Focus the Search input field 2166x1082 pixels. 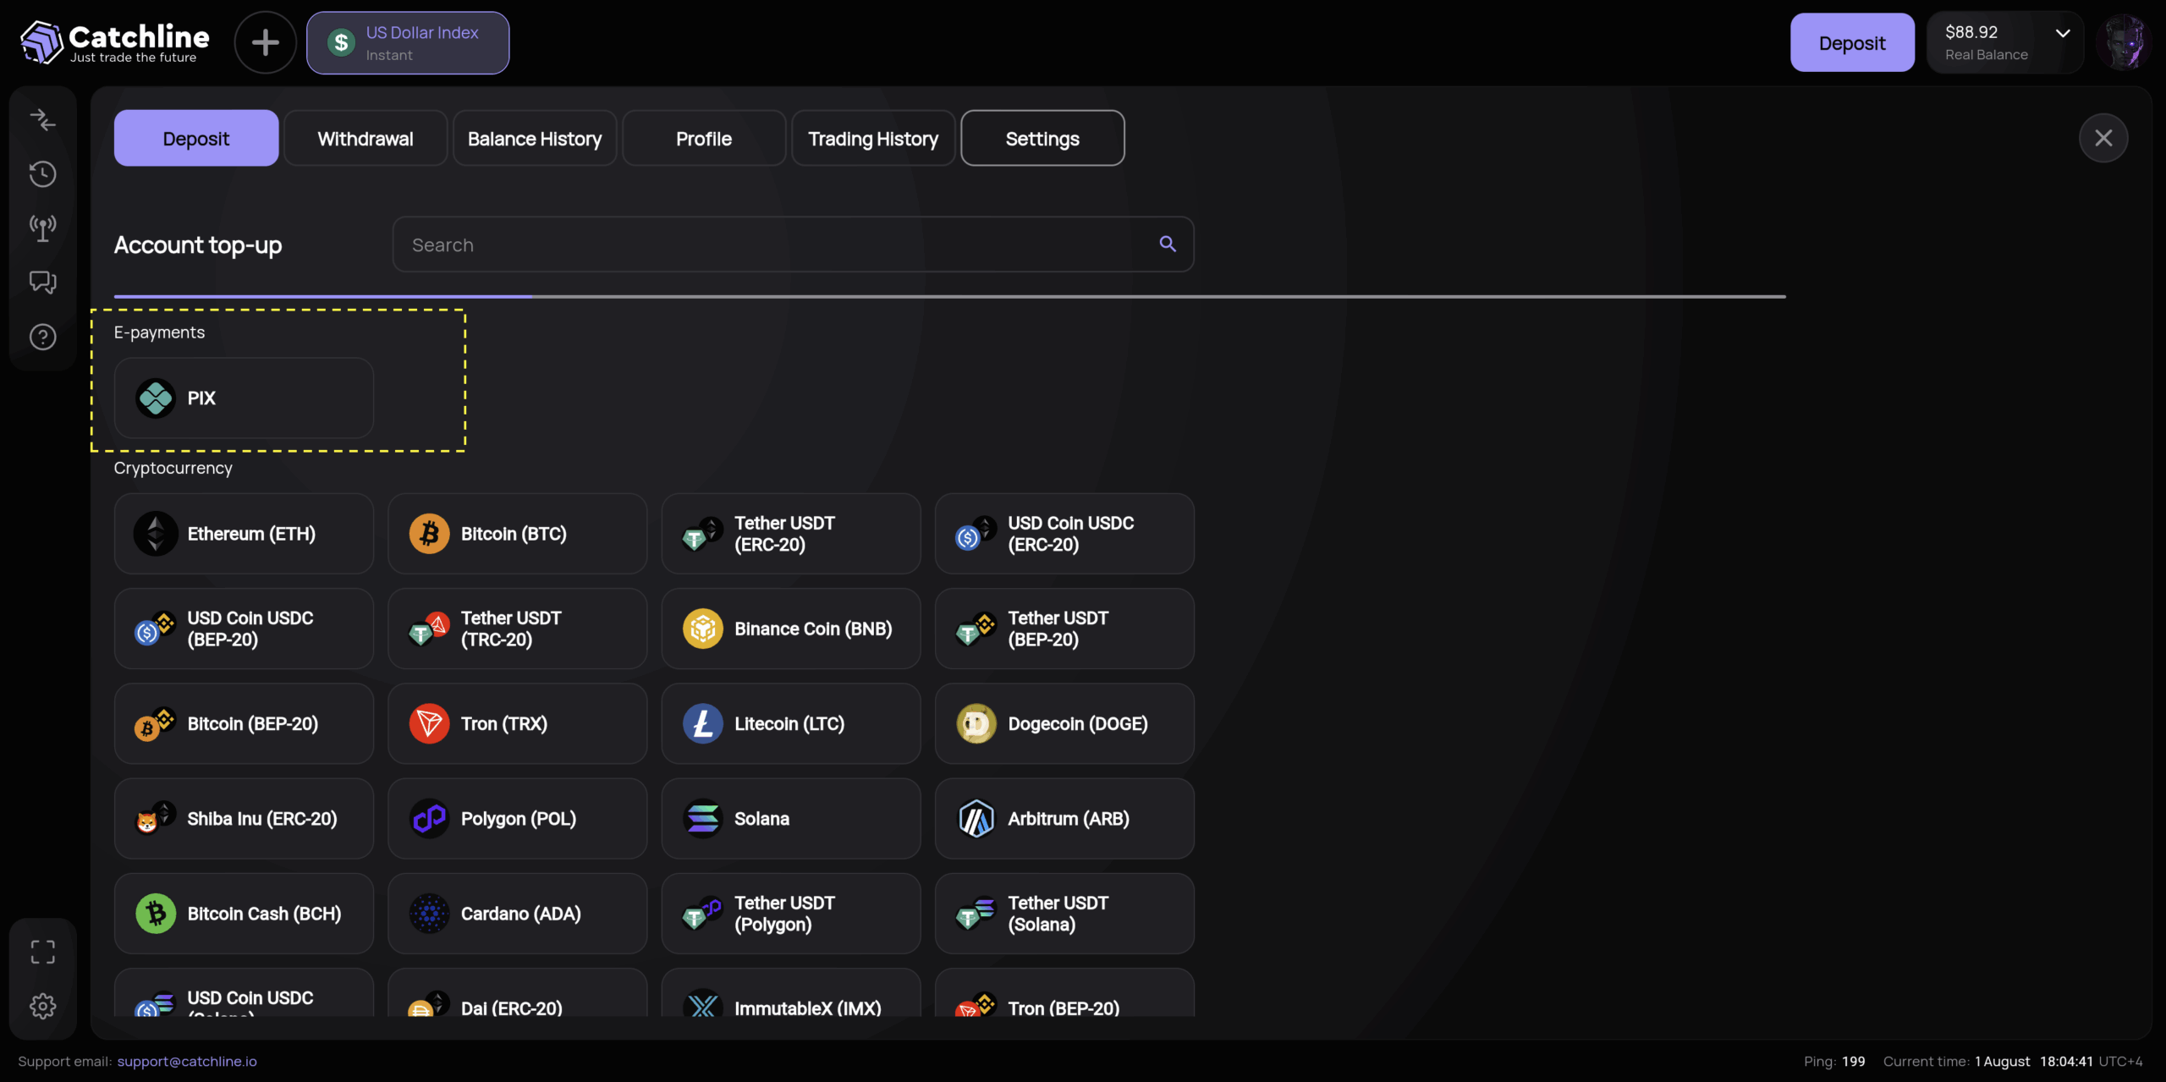pos(794,244)
